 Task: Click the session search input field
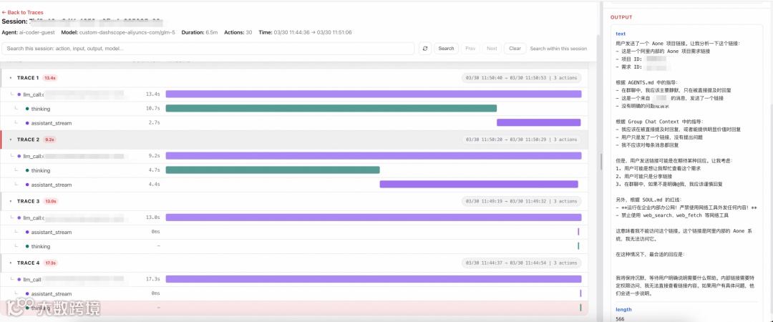pos(208,49)
